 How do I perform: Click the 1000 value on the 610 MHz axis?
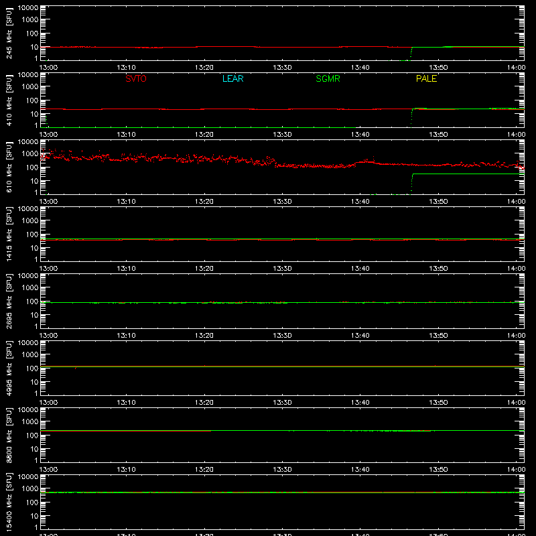(30, 153)
